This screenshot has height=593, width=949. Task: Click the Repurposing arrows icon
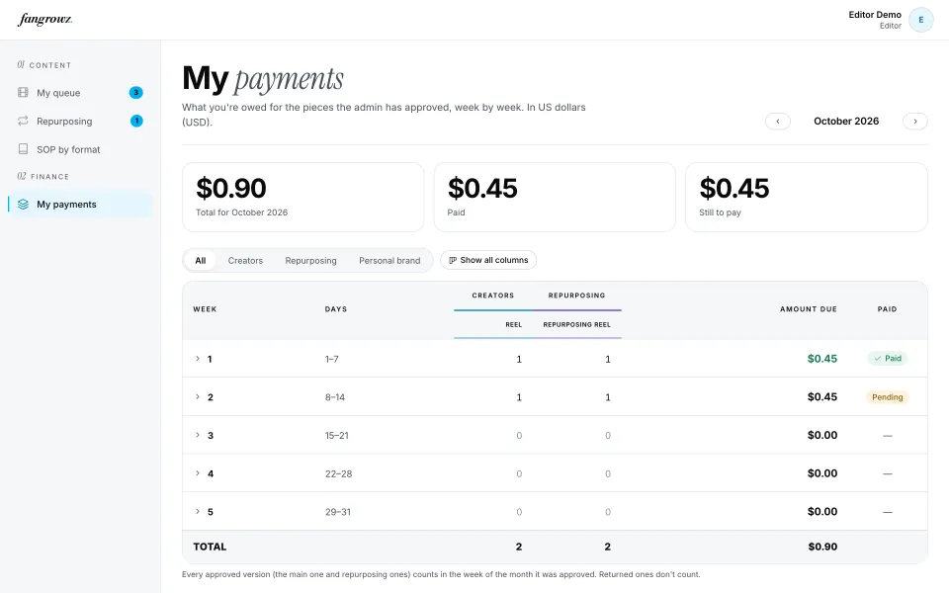[x=23, y=121]
